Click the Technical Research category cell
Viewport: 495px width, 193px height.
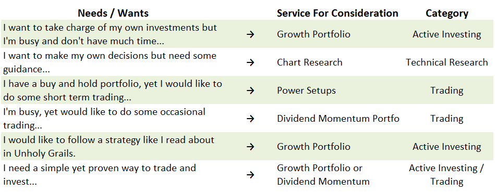pyautogui.click(x=446, y=62)
